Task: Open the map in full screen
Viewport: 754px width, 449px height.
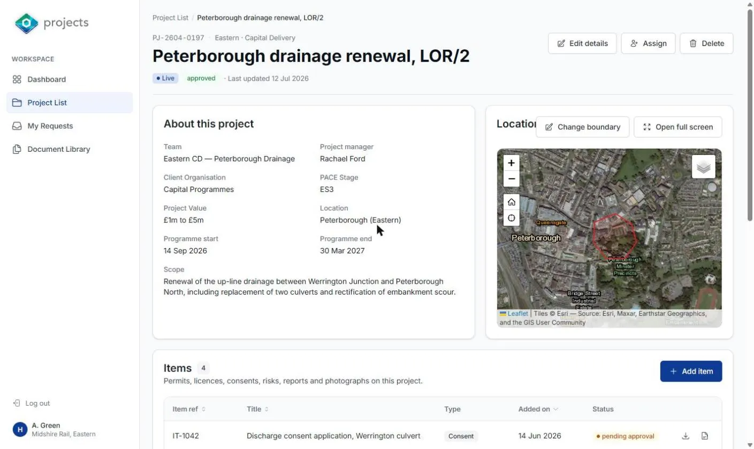Action: 677,127
